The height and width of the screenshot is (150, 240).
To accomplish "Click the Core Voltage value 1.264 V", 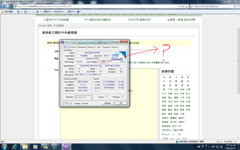I will 104,61.
